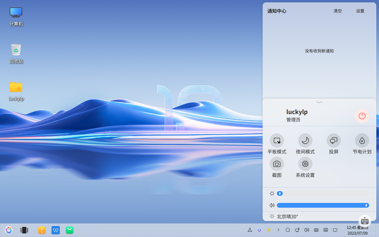Click the 通知中心 title
Viewport: 379px width, 237px height.
[277, 11]
